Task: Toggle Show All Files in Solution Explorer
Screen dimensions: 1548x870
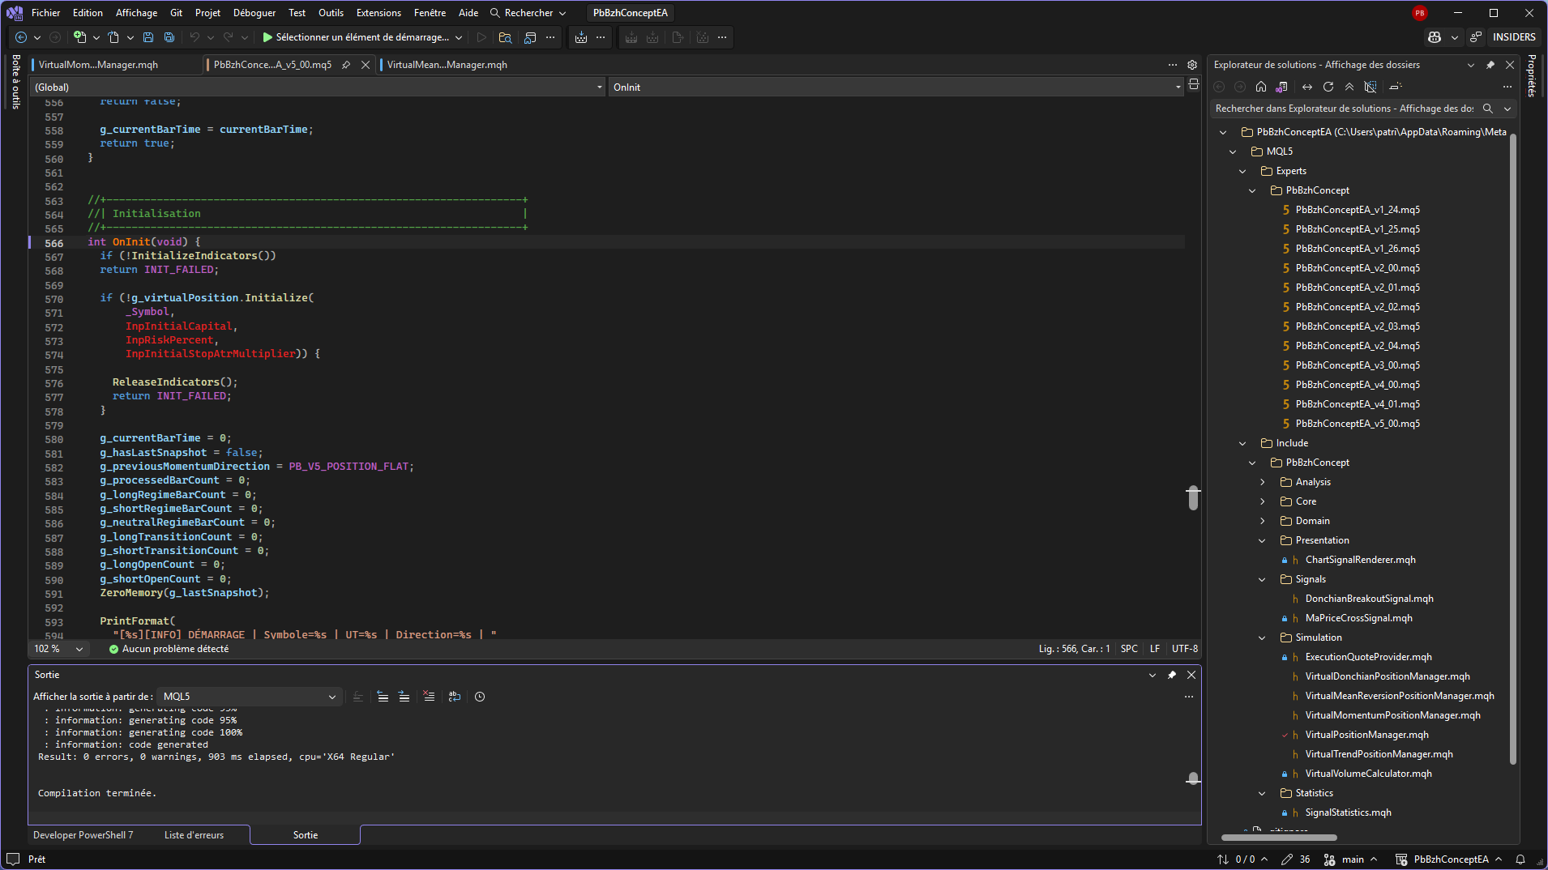Action: 1371,87
